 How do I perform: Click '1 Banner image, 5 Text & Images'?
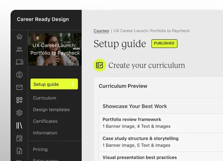[x=136, y=145]
